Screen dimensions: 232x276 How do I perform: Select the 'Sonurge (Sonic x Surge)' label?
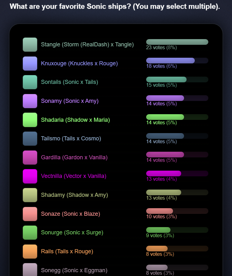tap(72, 232)
